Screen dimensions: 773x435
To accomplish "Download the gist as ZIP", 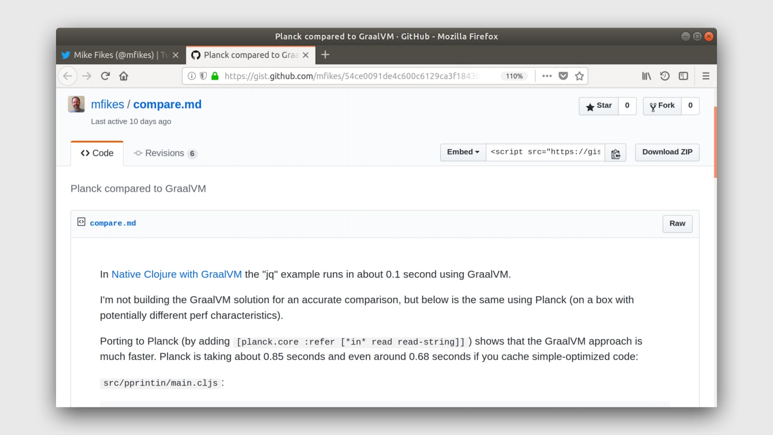I will (667, 152).
